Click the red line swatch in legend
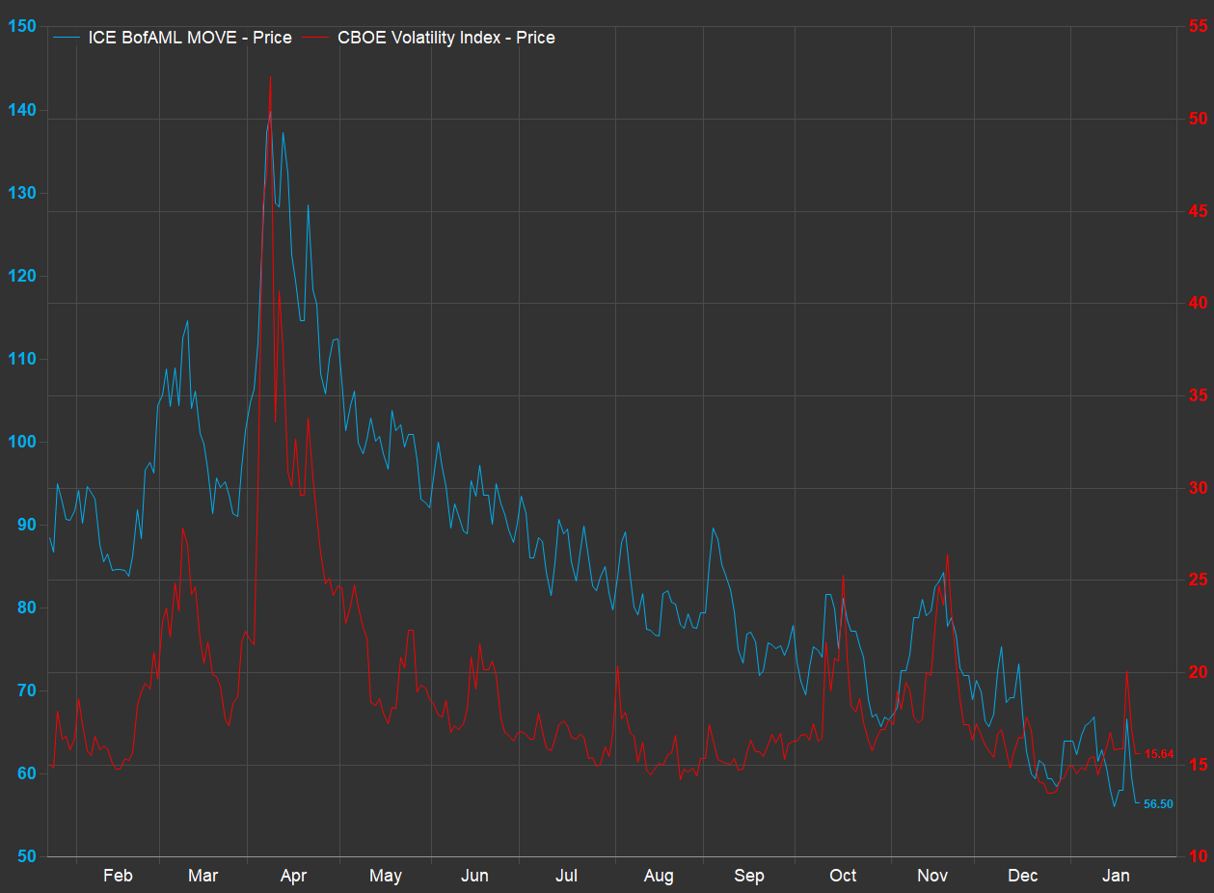Viewport: 1214px width, 893px height. (317, 38)
